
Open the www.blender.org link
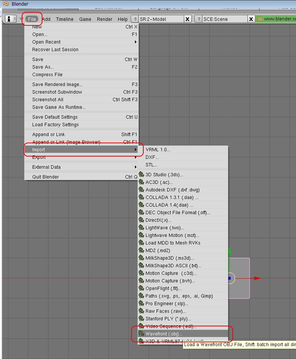[x=276, y=19]
